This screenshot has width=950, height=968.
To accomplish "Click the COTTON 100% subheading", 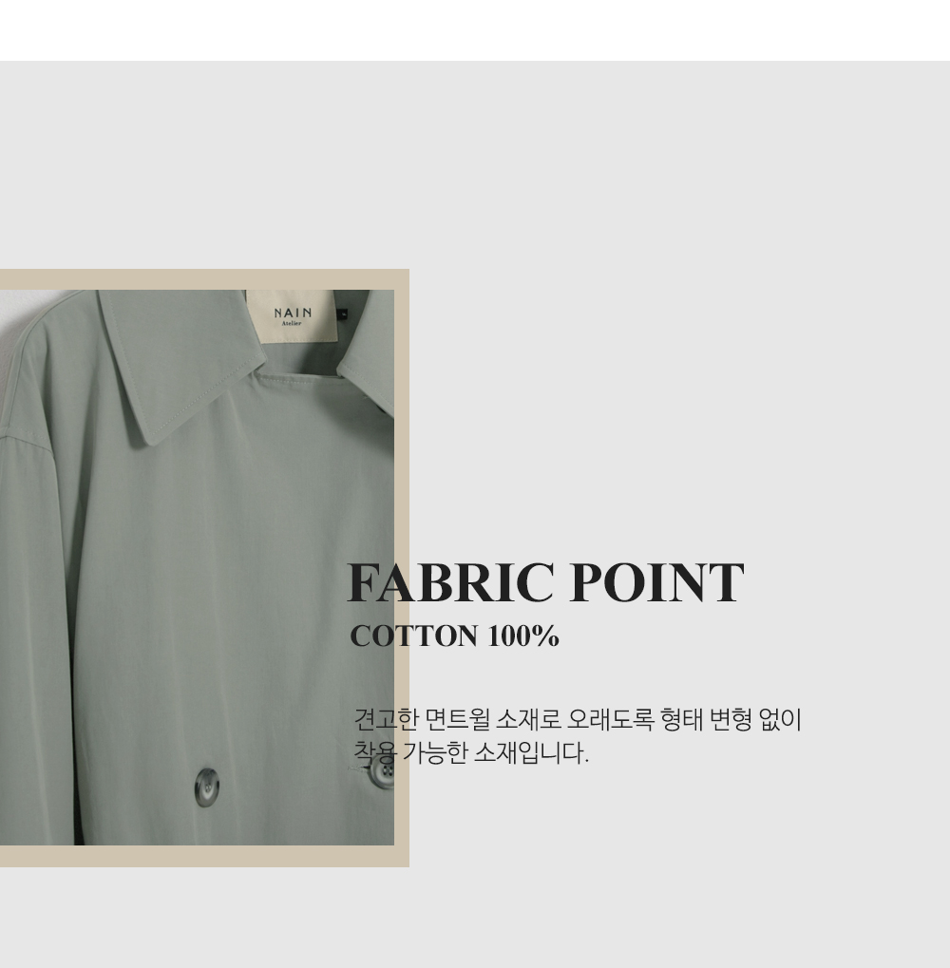I will point(454,636).
